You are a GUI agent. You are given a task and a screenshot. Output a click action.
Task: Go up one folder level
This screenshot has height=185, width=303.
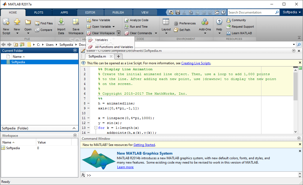tap(16, 44)
